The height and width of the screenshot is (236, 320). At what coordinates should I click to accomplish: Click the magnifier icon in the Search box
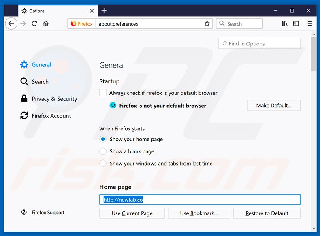point(222,23)
